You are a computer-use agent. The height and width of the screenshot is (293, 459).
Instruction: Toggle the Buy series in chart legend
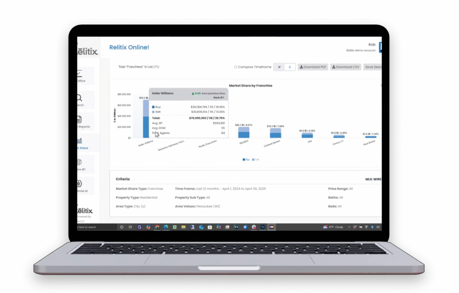(x=246, y=160)
